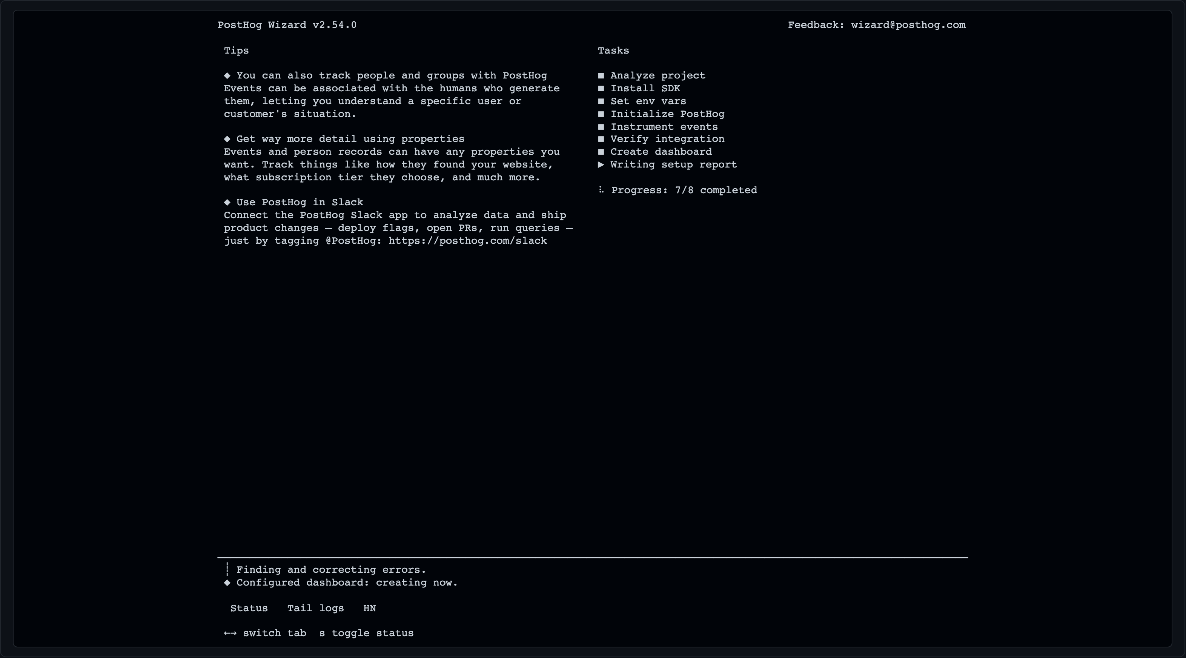Click the tip title about tracking people and groups
Image resolution: width=1186 pixels, height=658 pixels.
[x=391, y=75]
